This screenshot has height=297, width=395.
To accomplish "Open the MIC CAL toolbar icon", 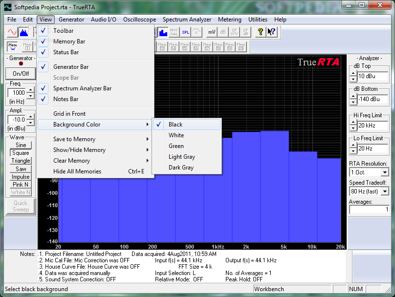I will [174, 32].
